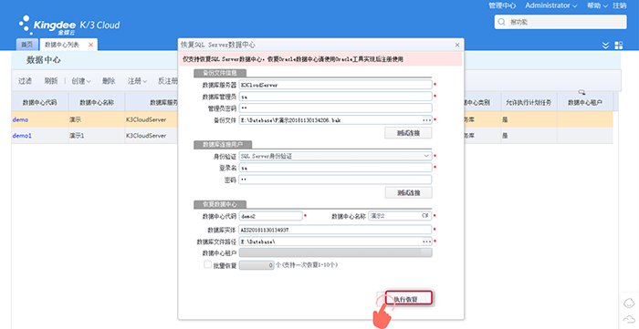The image size is (639, 329).
Task: Click the 批量恢复 count field
Action: [257, 265]
